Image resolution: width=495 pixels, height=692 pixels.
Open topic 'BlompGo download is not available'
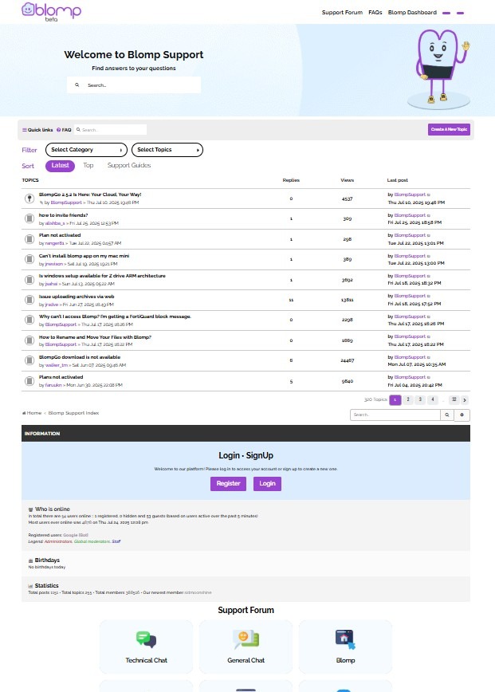80,357
